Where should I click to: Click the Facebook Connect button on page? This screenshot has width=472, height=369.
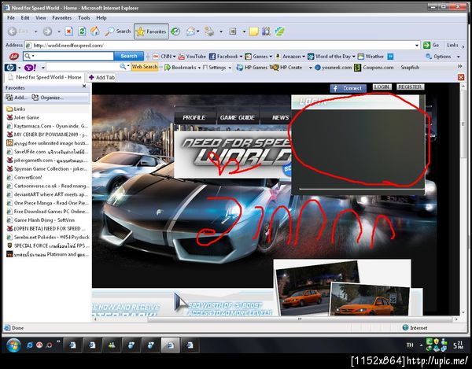click(x=348, y=88)
